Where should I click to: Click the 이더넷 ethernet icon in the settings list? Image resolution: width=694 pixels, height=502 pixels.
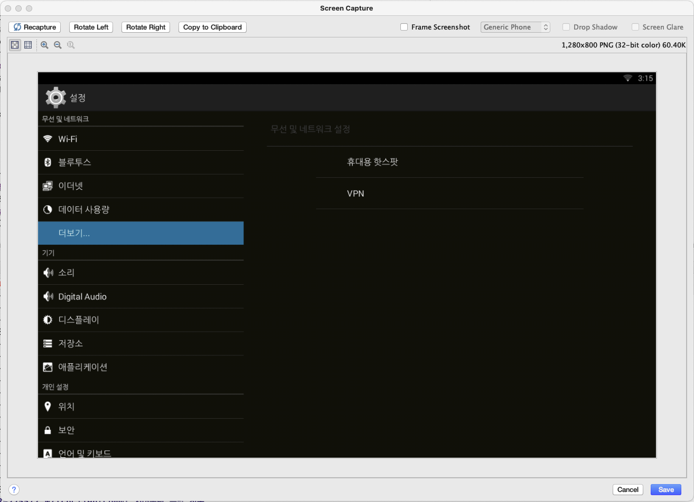point(48,186)
